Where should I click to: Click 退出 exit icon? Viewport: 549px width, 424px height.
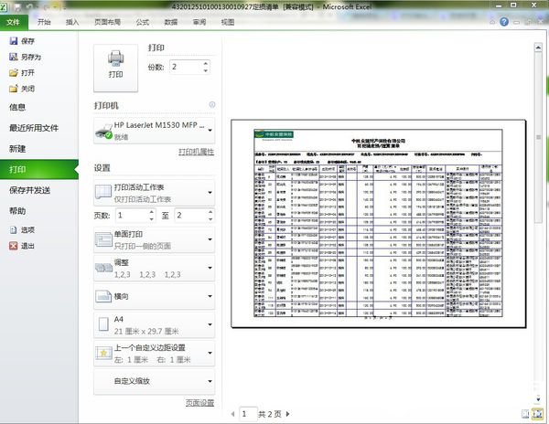14,246
